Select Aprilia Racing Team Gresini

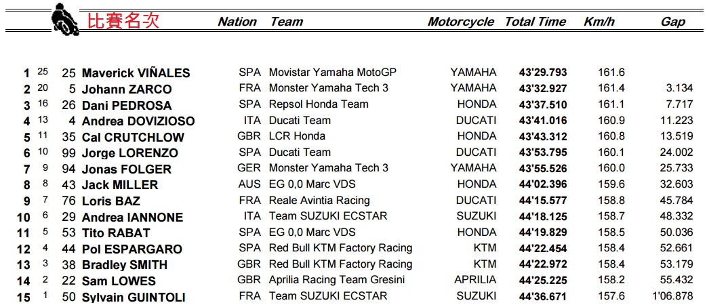[336, 280]
